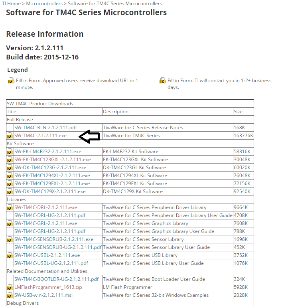282x306 pixels.
Task: Click lock icon beside SW-TM4C-DRL-2.1.2.111.exe
Action: coord(10,207)
